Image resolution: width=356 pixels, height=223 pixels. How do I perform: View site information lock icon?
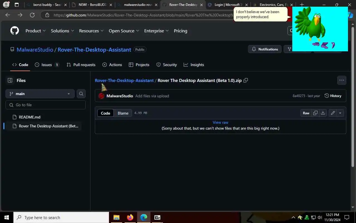[47, 15]
